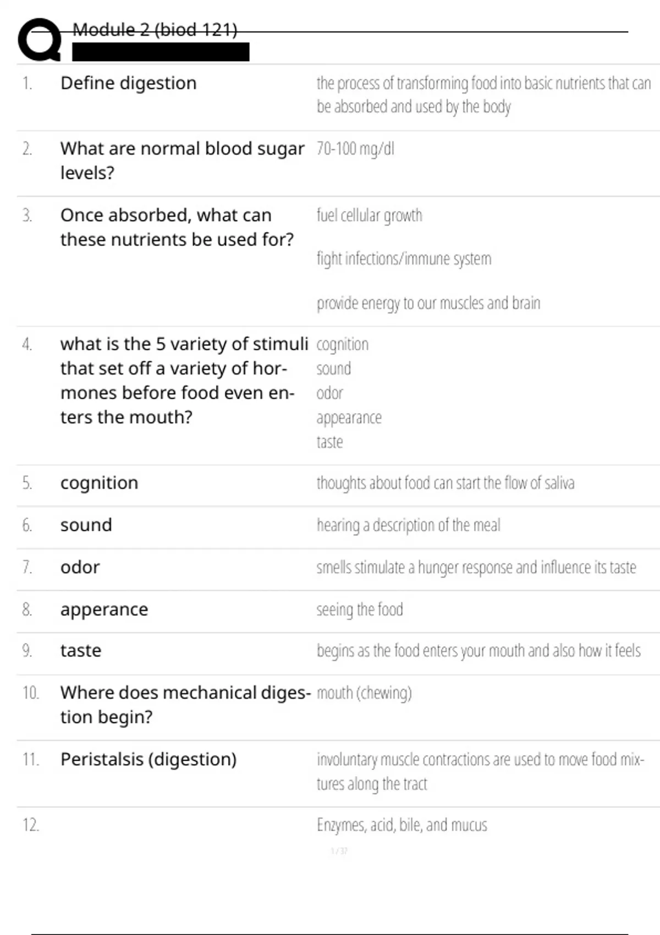660x935 pixels.
Task: Click the "70-100 mg/dl" answer
Action: pyautogui.click(x=355, y=149)
